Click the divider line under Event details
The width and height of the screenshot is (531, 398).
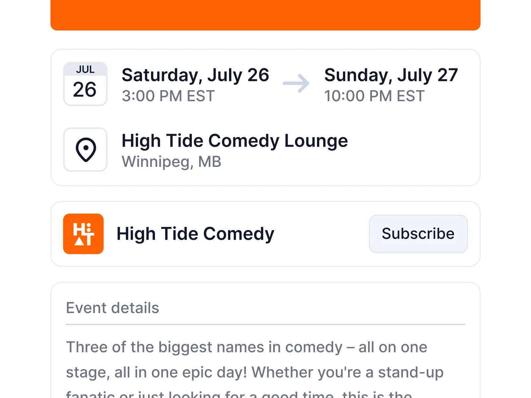(265, 324)
